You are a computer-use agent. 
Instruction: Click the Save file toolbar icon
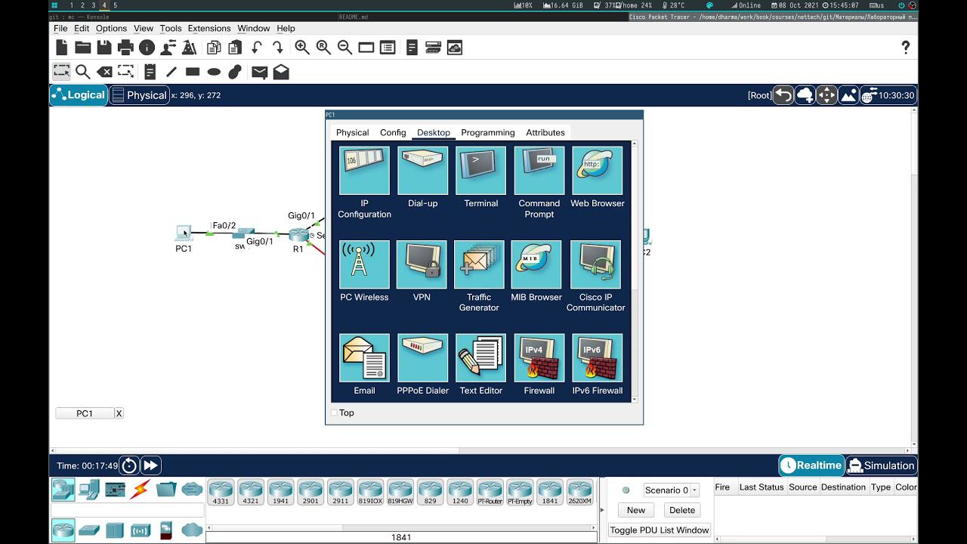(104, 48)
